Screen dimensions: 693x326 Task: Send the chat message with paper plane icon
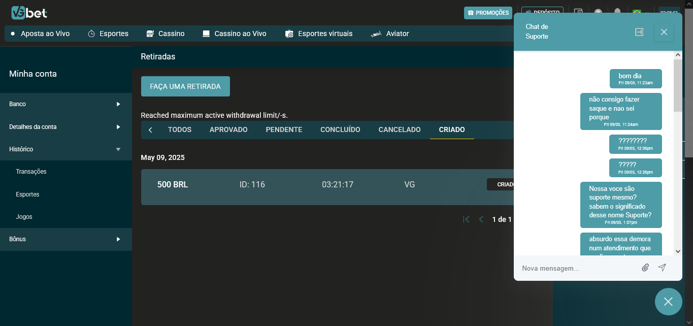tap(662, 268)
